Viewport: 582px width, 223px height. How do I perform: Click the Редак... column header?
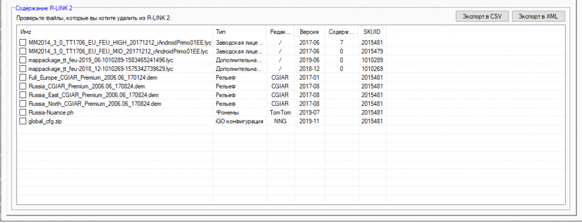click(x=281, y=31)
